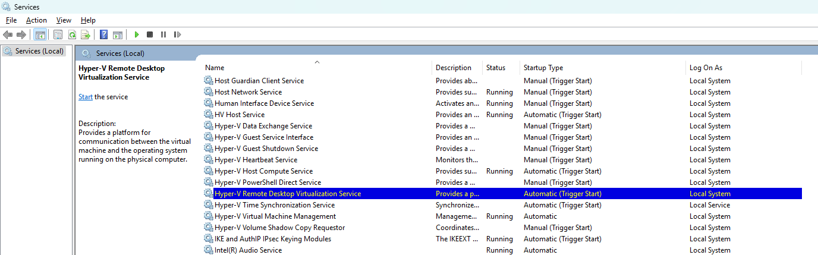This screenshot has width=818, height=255.
Task: Select Human Interface Device Service name
Action: point(265,103)
